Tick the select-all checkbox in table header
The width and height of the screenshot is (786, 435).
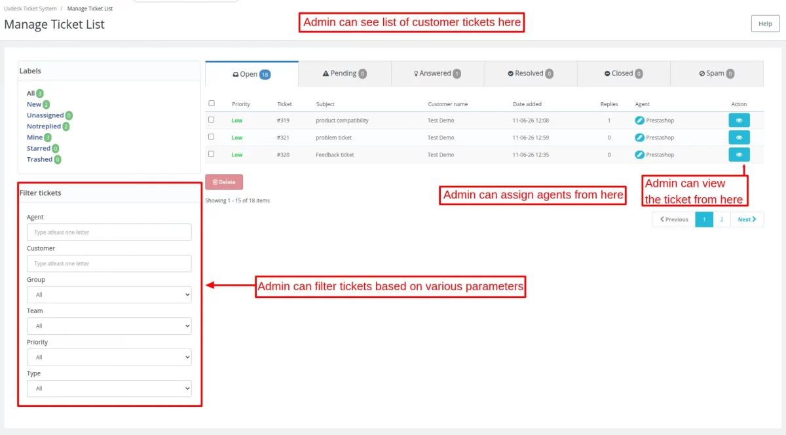pos(211,104)
